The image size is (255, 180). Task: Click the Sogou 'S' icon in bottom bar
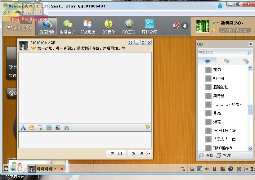coord(13,169)
